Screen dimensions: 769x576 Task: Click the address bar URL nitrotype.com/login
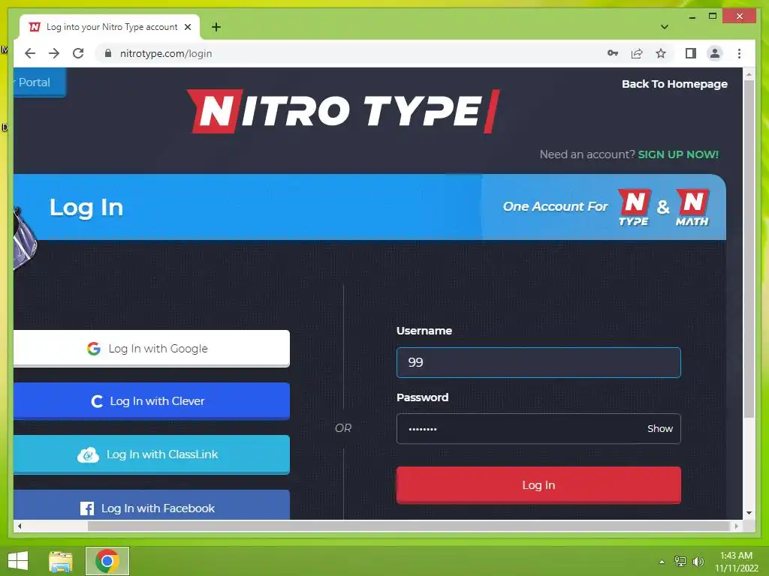pos(166,53)
